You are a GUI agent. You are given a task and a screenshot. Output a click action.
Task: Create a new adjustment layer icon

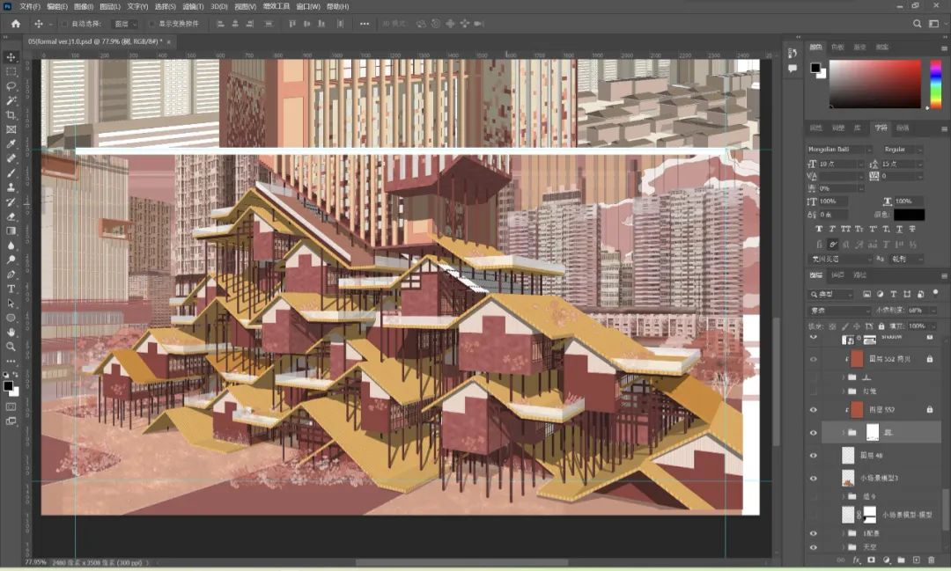[887, 560]
